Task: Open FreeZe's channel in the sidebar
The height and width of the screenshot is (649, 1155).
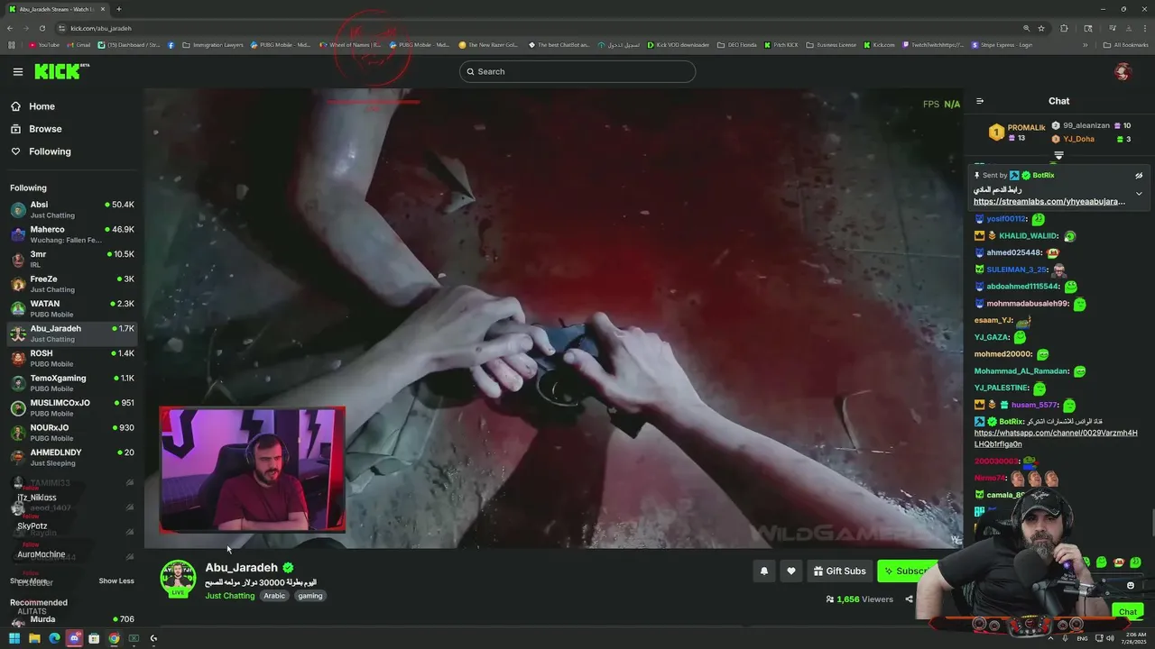Action: [72, 284]
